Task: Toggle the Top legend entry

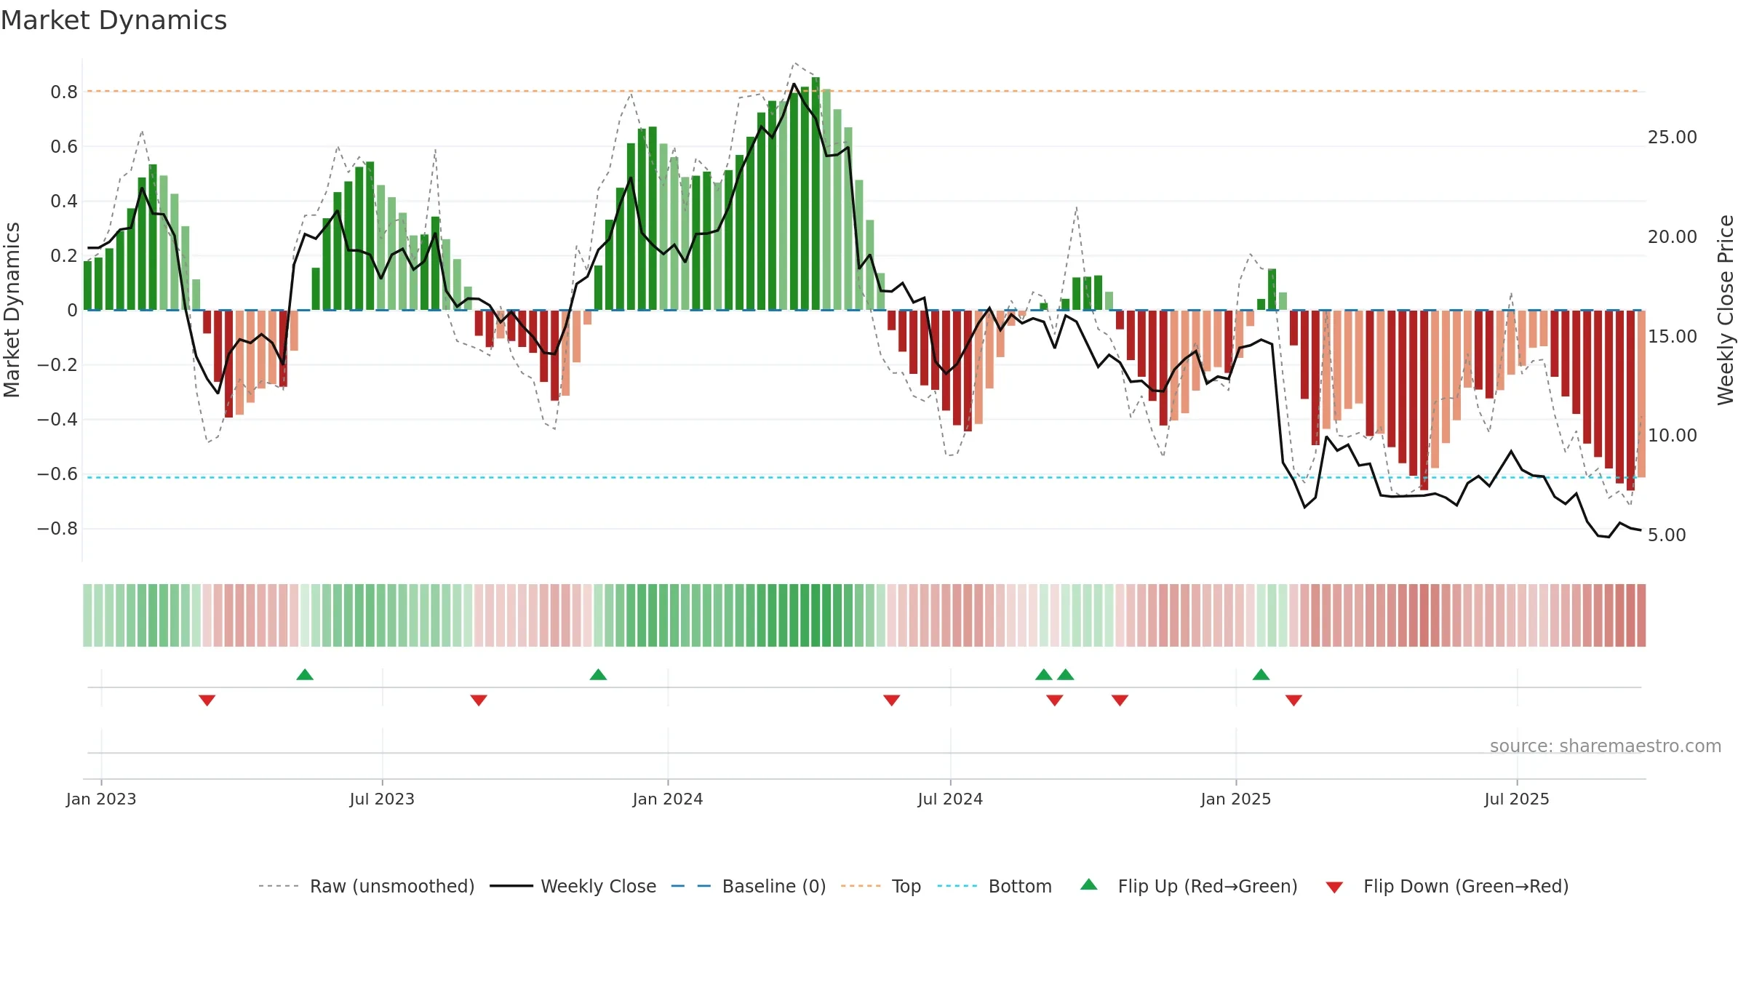Action: [880, 886]
